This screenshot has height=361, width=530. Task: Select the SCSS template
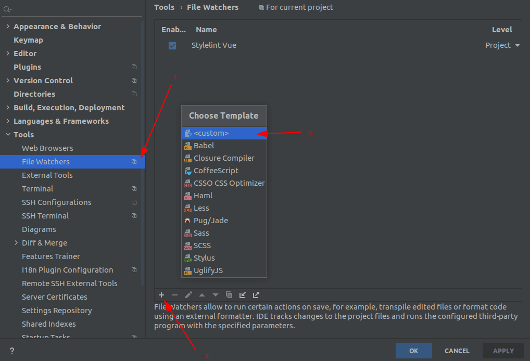(202, 246)
